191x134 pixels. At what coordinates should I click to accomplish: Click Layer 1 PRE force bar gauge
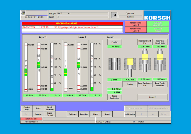coord(26,67)
